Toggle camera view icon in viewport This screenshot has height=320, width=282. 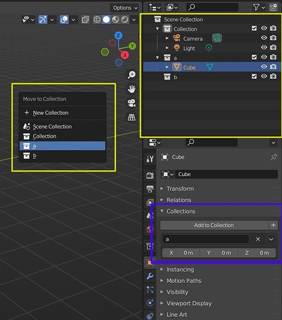pos(132,103)
